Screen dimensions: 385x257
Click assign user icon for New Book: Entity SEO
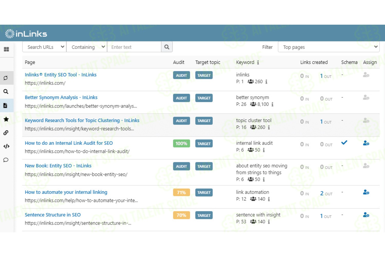coord(366,166)
